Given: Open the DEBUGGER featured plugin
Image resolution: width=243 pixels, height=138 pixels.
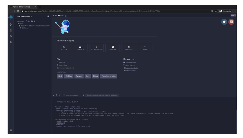Looking at the screenshot, I should 129,48.
